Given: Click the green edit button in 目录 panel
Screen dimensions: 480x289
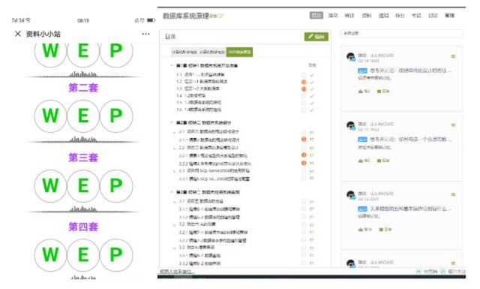Looking at the screenshot, I should (x=316, y=37).
